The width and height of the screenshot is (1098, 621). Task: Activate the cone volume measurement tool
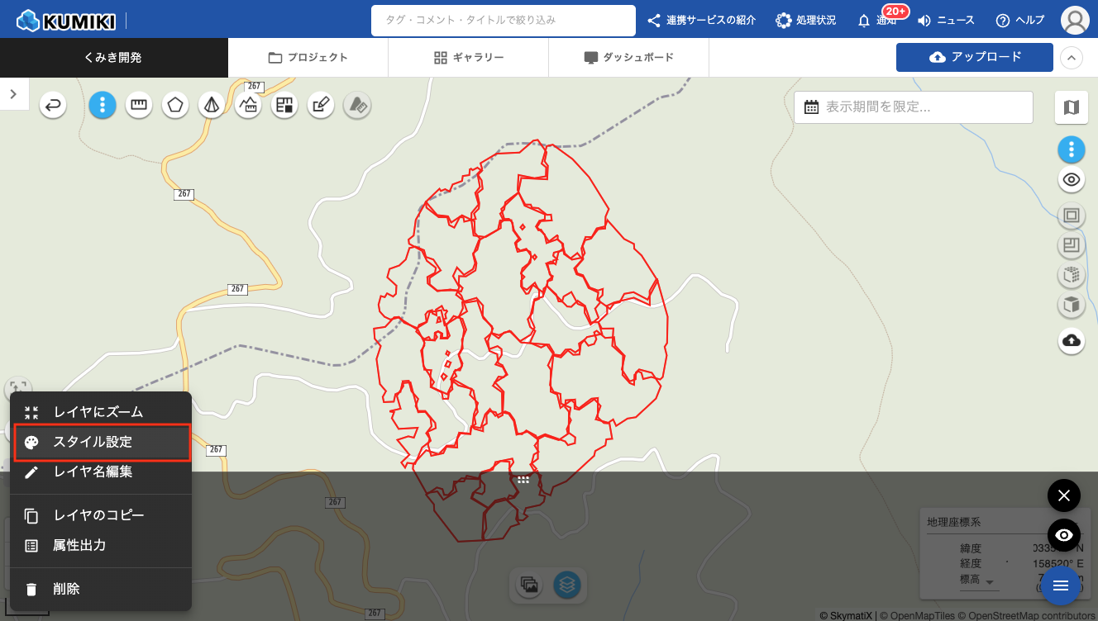(x=212, y=105)
